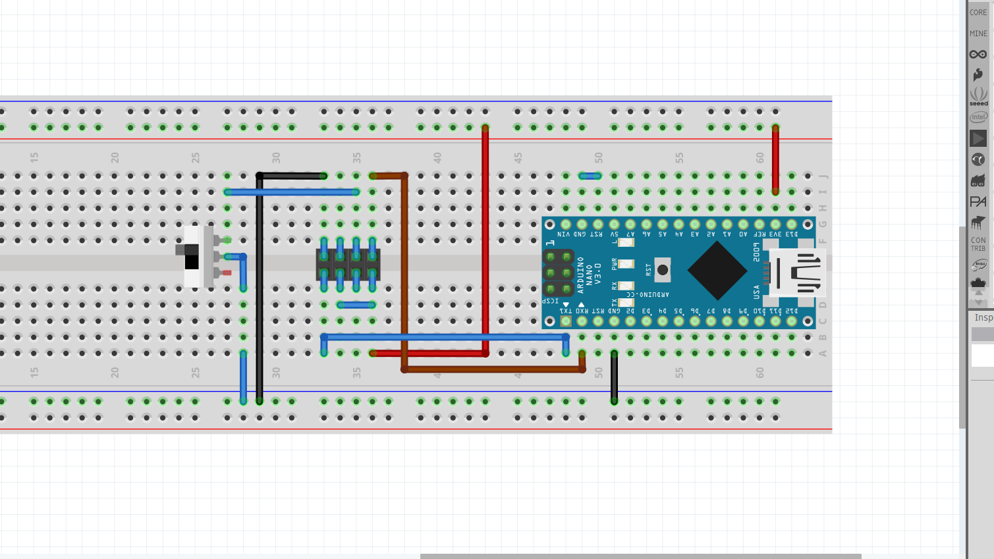This screenshot has height=559, width=994.
Task: Open the Intel parts bin
Action: click(x=978, y=117)
